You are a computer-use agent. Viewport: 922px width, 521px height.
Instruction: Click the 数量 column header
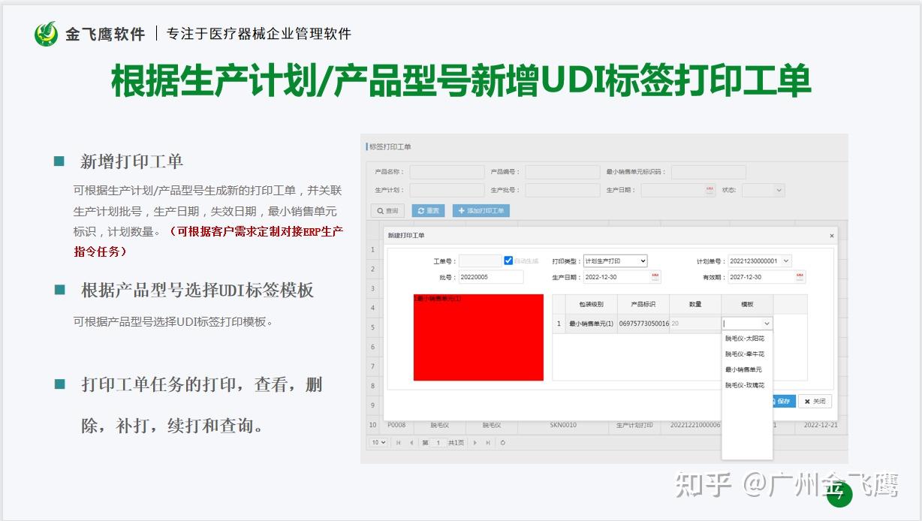click(695, 304)
